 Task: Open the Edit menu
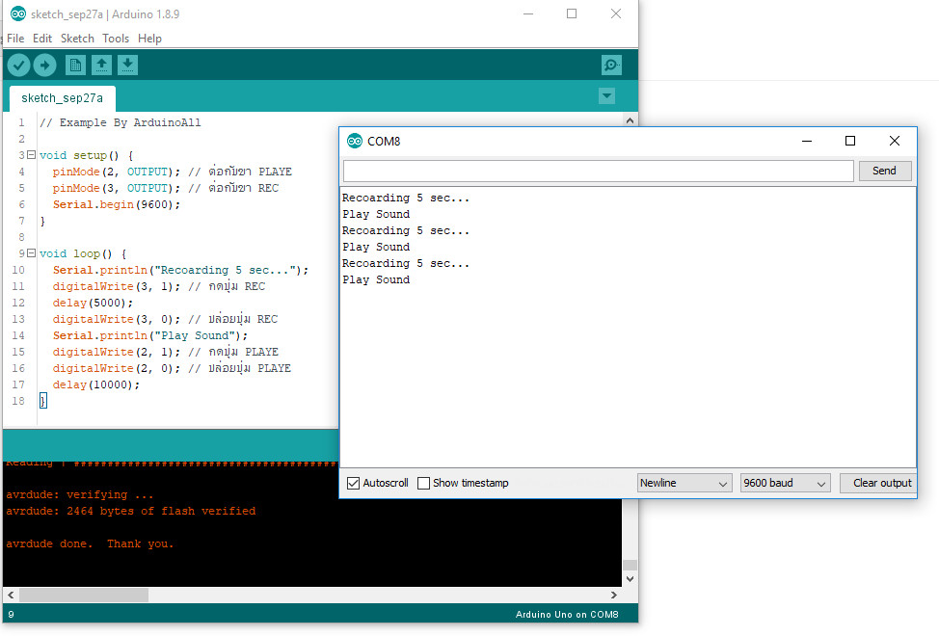tap(41, 39)
